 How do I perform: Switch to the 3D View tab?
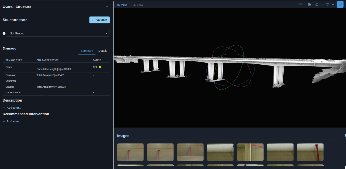[122, 5]
